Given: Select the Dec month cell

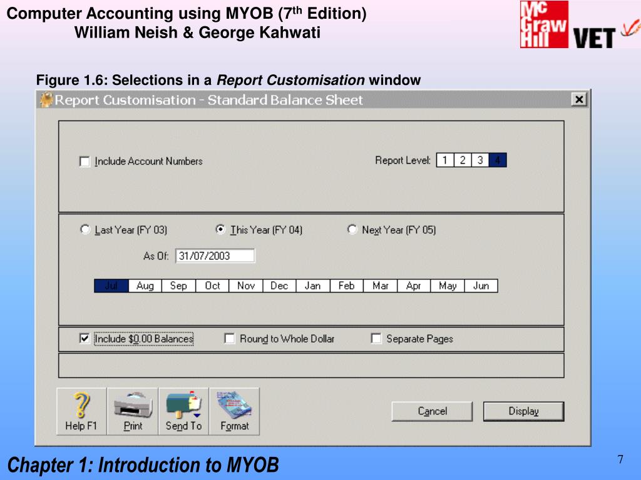Looking at the screenshot, I should 279,286.
